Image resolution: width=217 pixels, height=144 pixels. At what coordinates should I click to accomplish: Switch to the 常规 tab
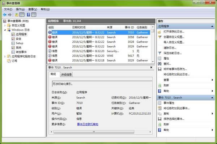[x=53, y=74]
